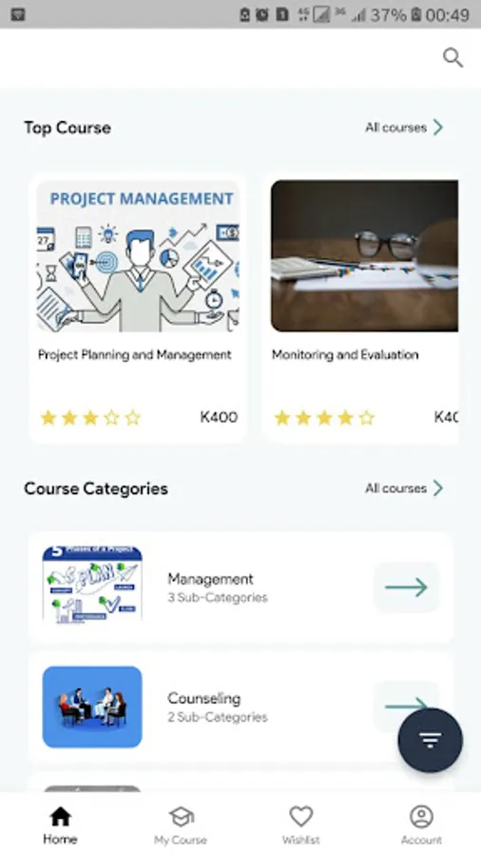Image resolution: width=481 pixels, height=857 pixels.
Task: Open Management category arrow icon
Action: (x=406, y=588)
